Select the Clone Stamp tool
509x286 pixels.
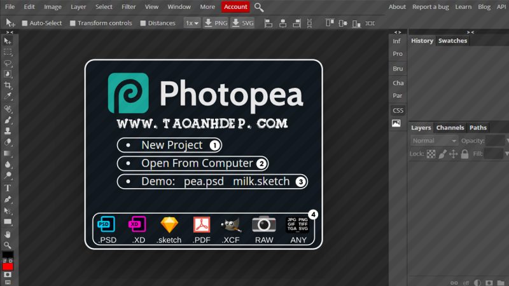[x=8, y=131]
